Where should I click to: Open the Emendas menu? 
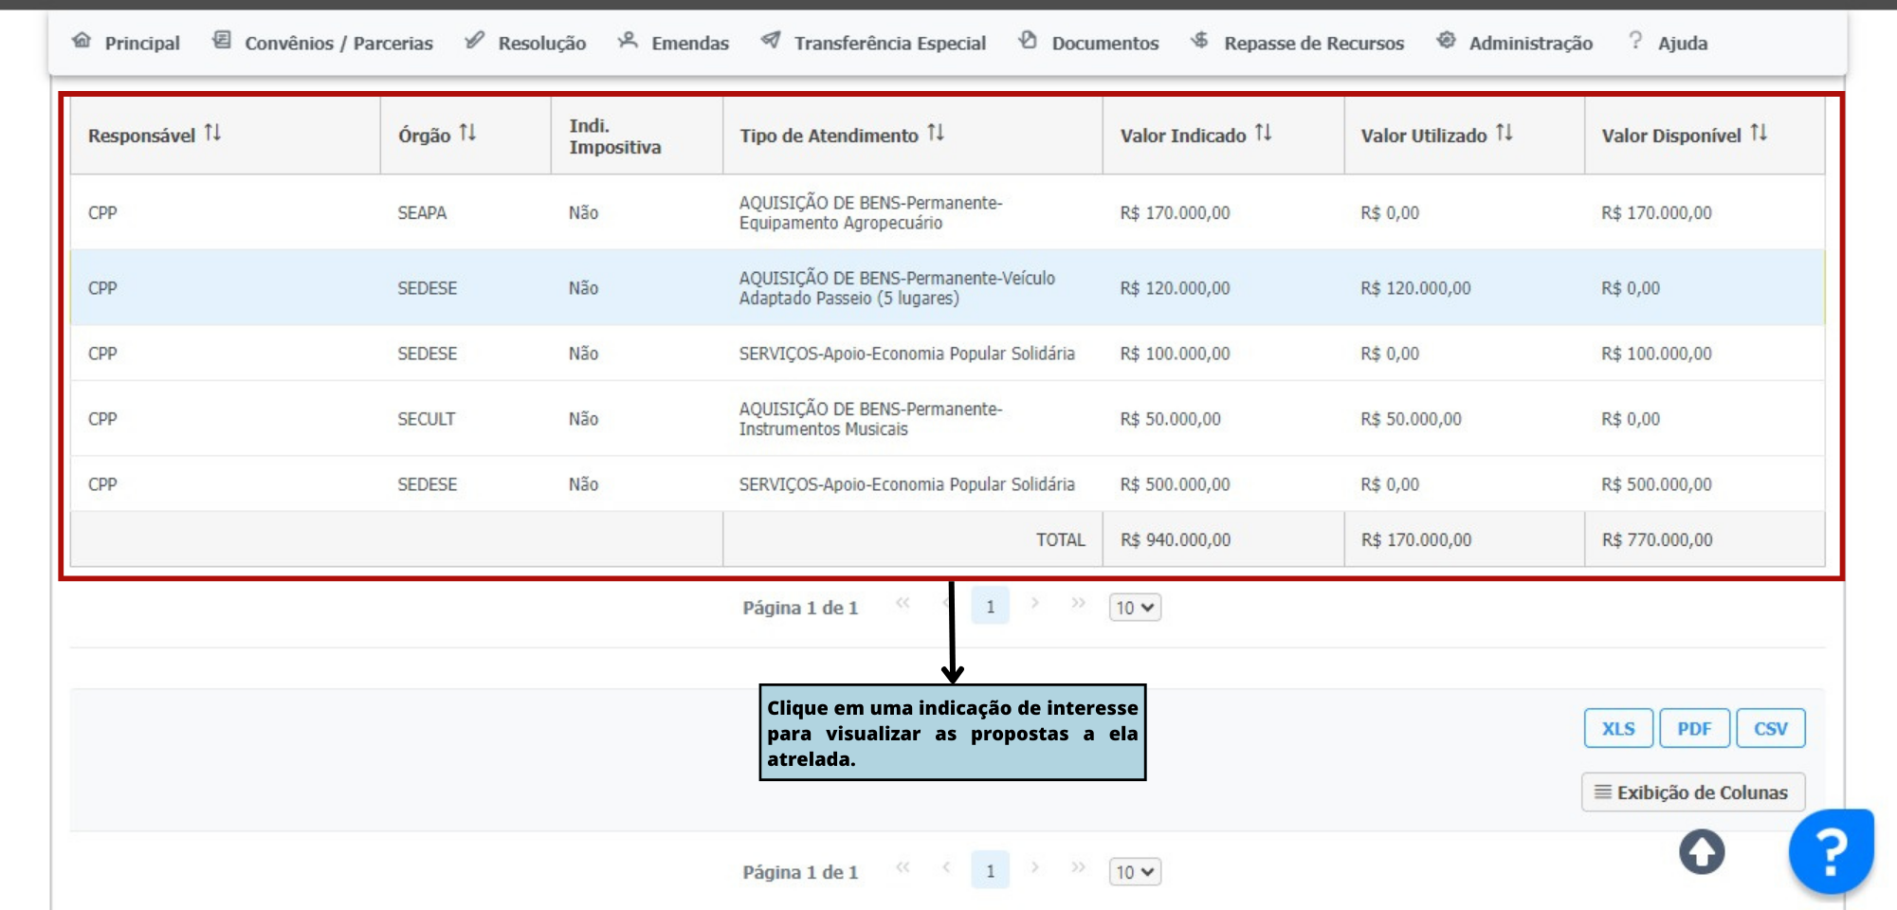(x=674, y=43)
